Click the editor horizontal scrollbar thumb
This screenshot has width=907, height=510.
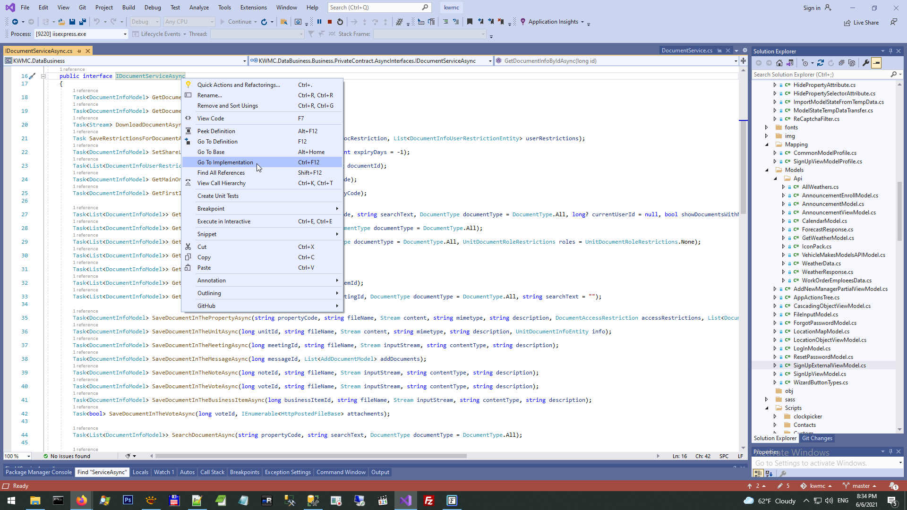(311, 456)
